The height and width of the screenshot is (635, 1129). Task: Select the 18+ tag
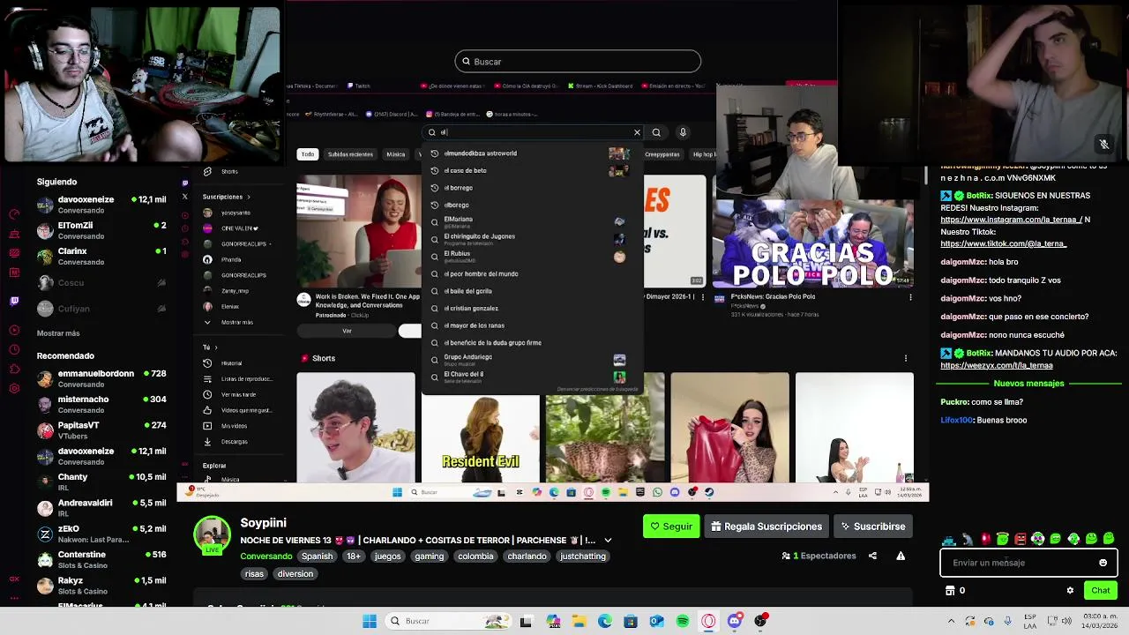coord(353,557)
